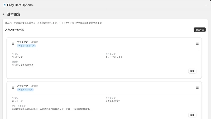Click the ラベル value ラッピング in details

[17, 57]
